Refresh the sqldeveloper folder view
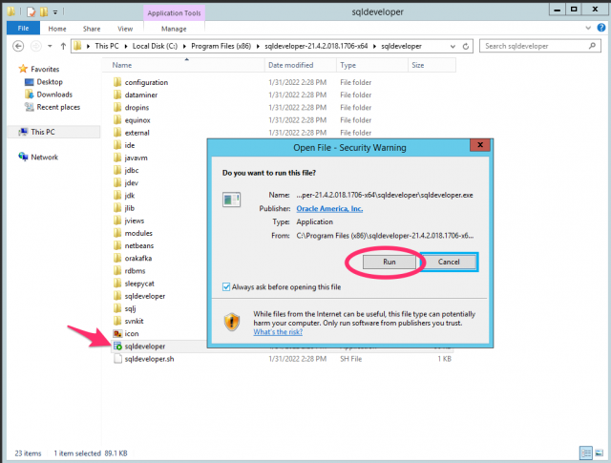The height and width of the screenshot is (463, 611). [466, 47]
